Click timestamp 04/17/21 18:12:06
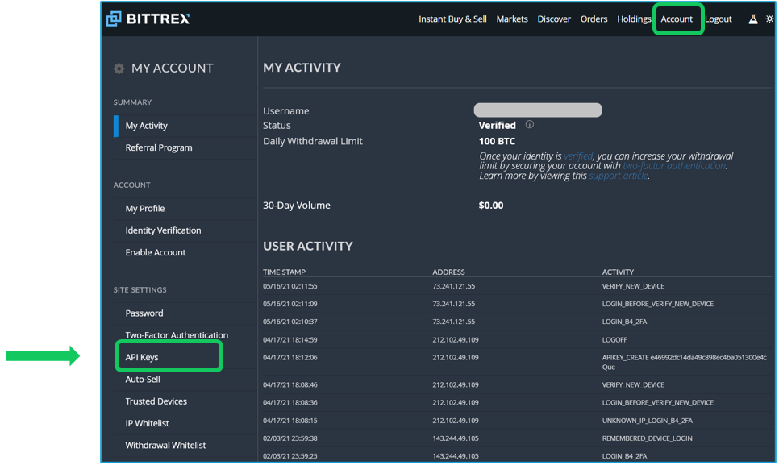The image size is (779, 465). (290, 357)
